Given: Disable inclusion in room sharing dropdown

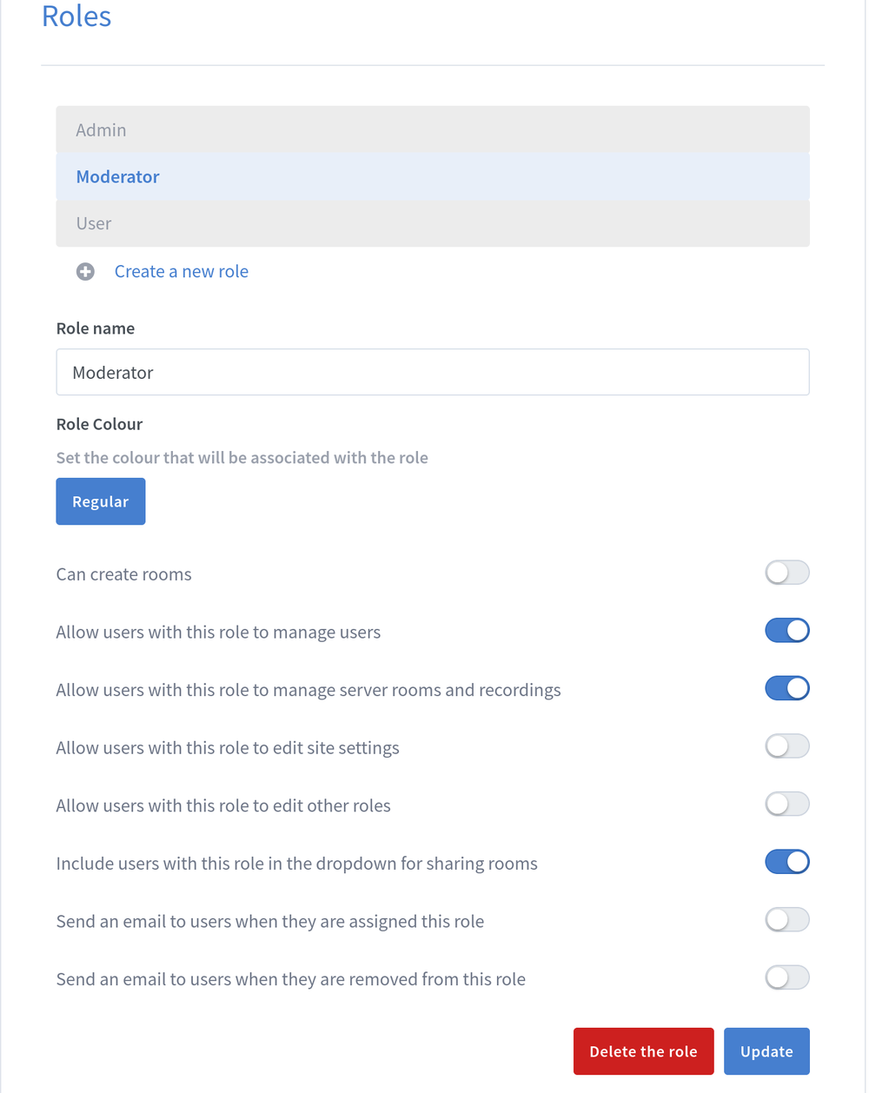Looking at the screenshot, I should (x=786, y=862).
